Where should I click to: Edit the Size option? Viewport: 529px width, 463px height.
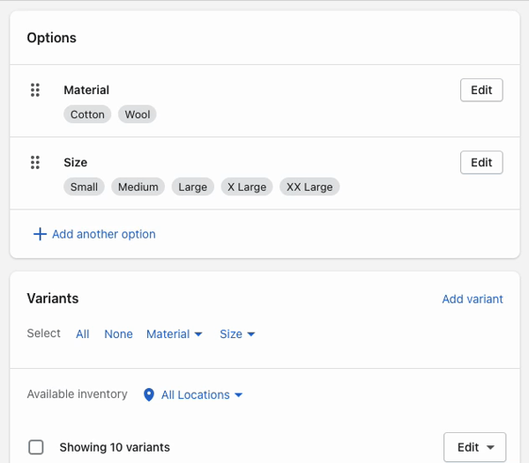point(481,162)
